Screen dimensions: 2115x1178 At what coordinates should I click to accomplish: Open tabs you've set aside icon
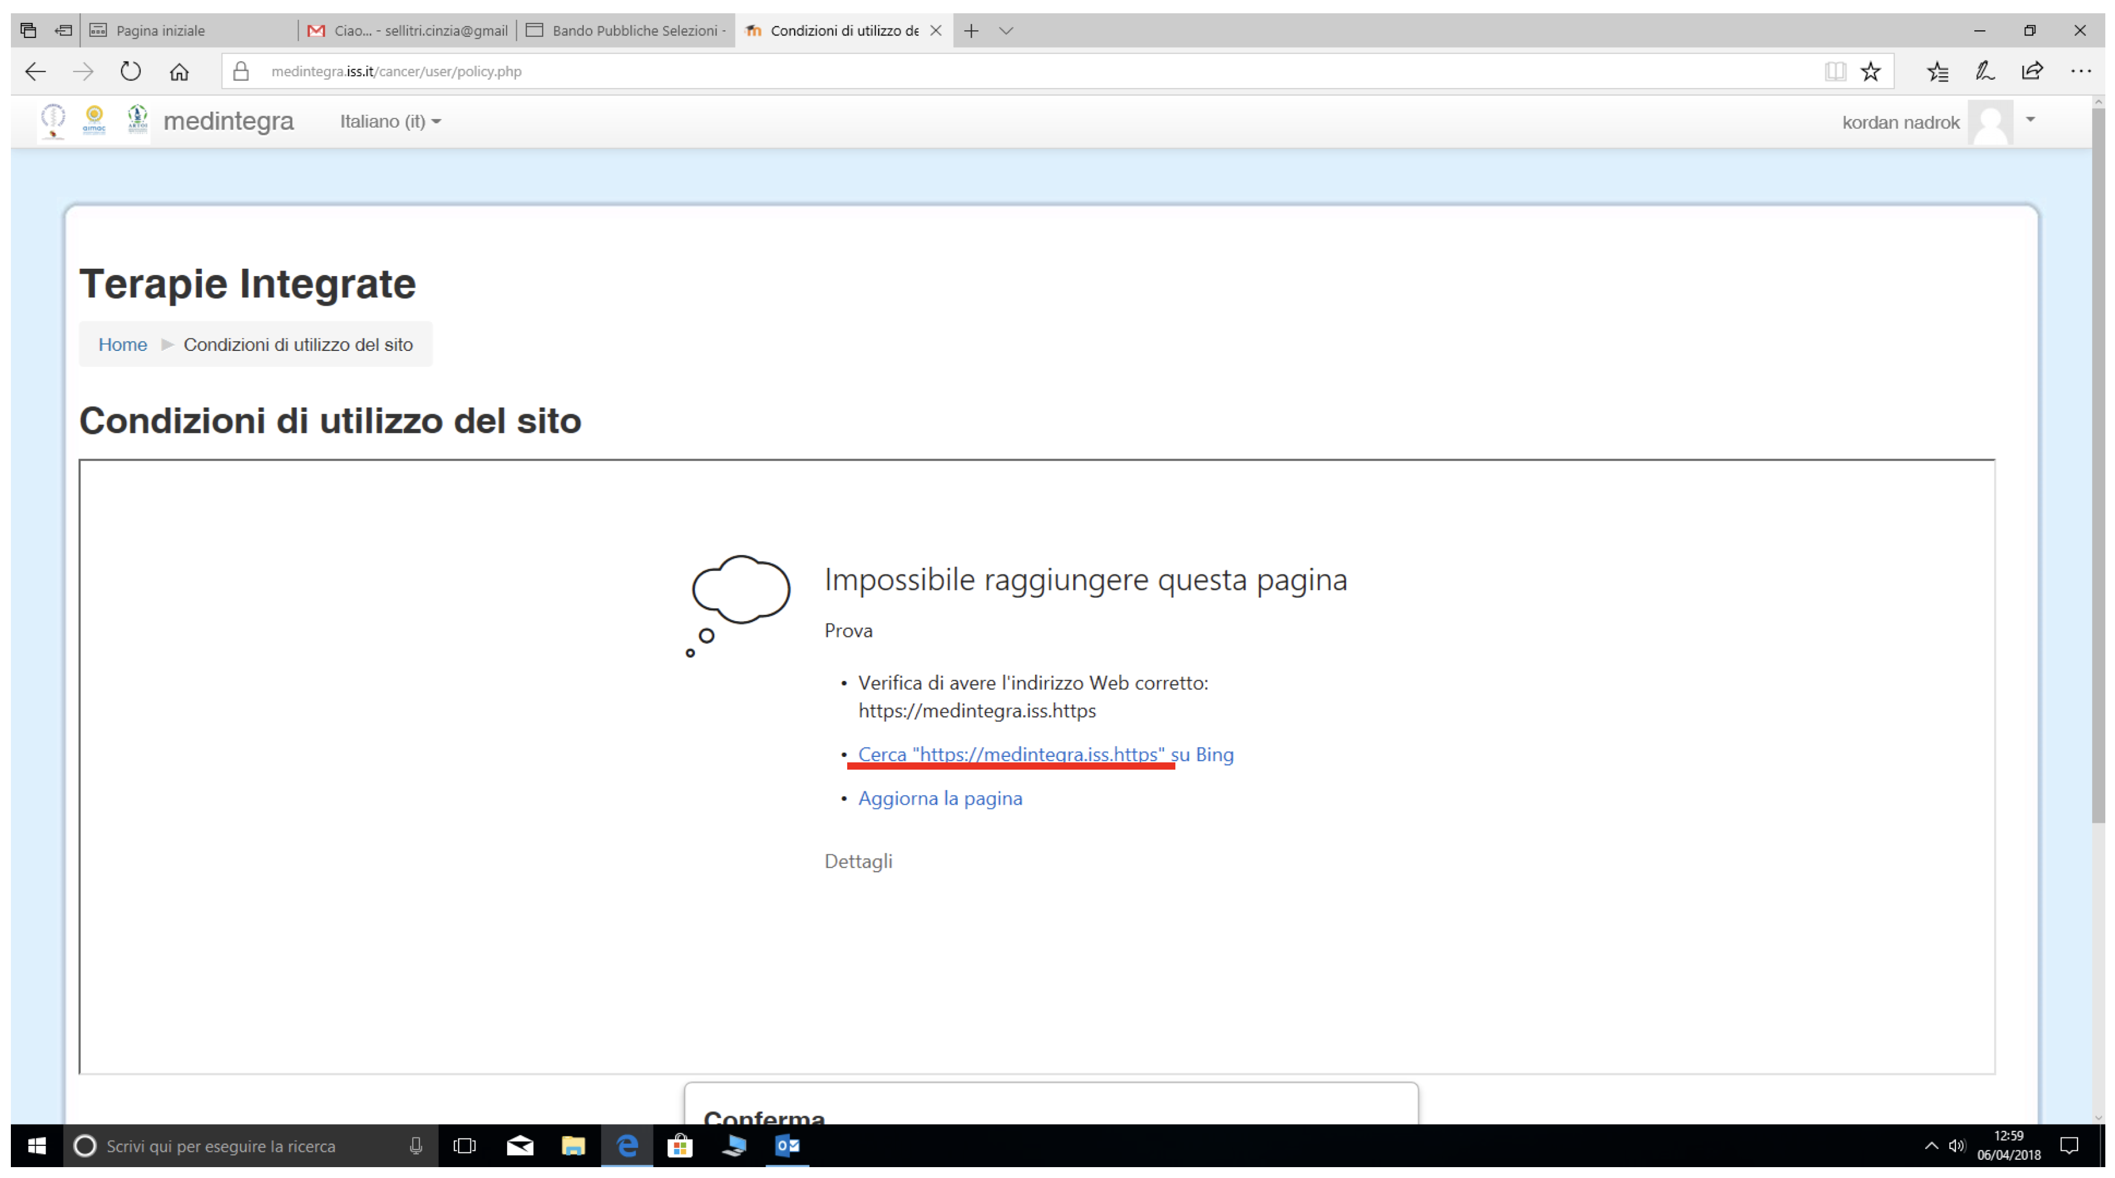coord(28,30)
